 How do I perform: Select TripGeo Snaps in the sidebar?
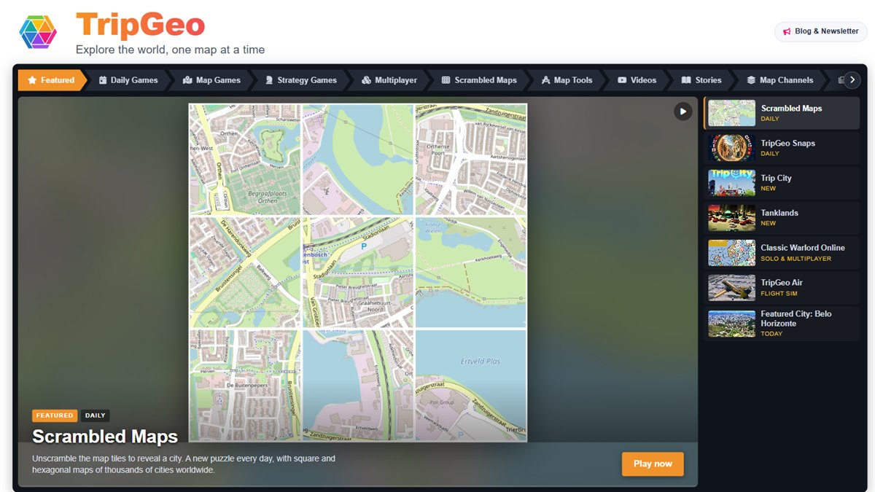(x=782, y=148)
